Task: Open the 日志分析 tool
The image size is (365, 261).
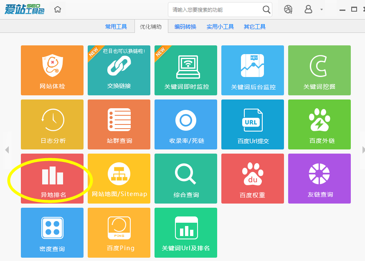Action: pos(52,124)
